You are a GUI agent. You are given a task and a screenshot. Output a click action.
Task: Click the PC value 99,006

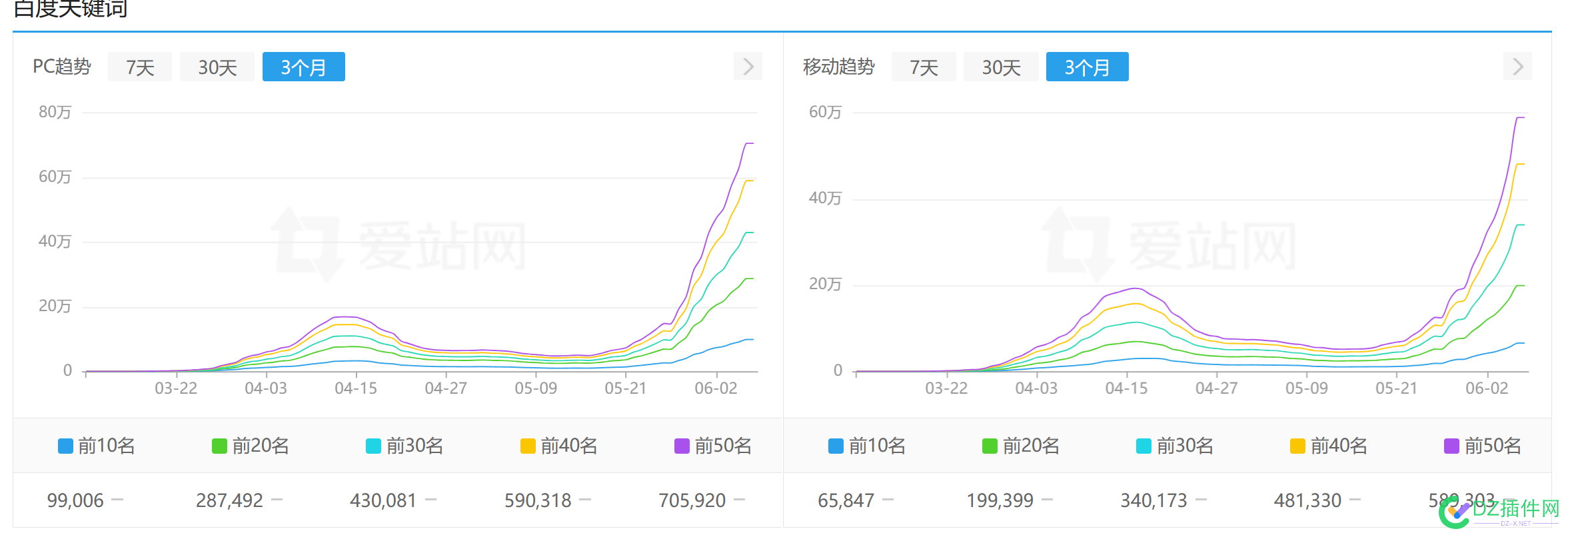75,500
